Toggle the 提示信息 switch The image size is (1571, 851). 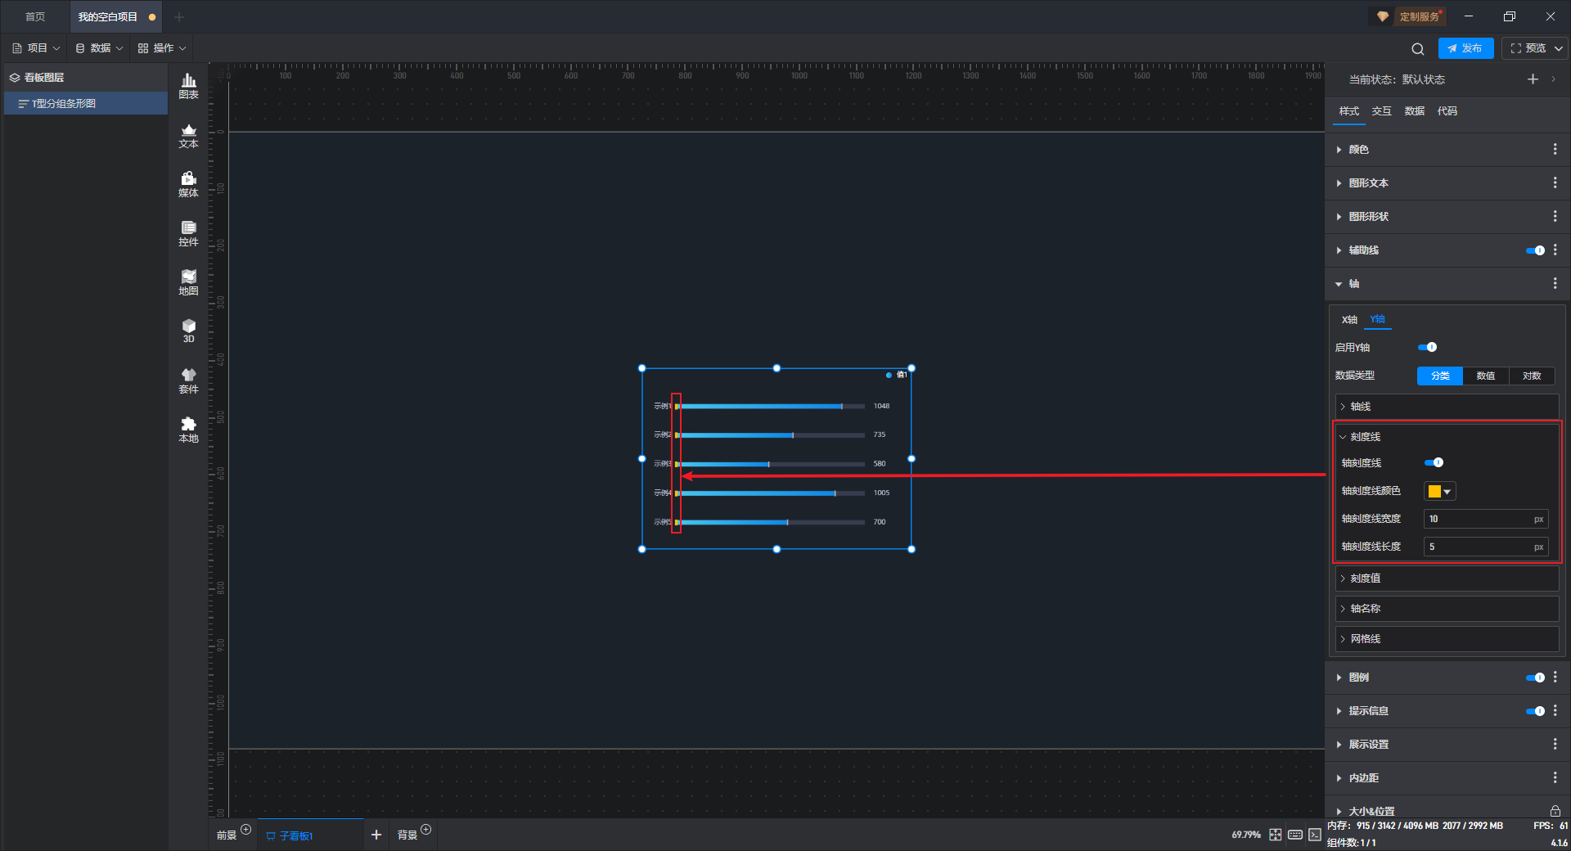[1535, 711]
